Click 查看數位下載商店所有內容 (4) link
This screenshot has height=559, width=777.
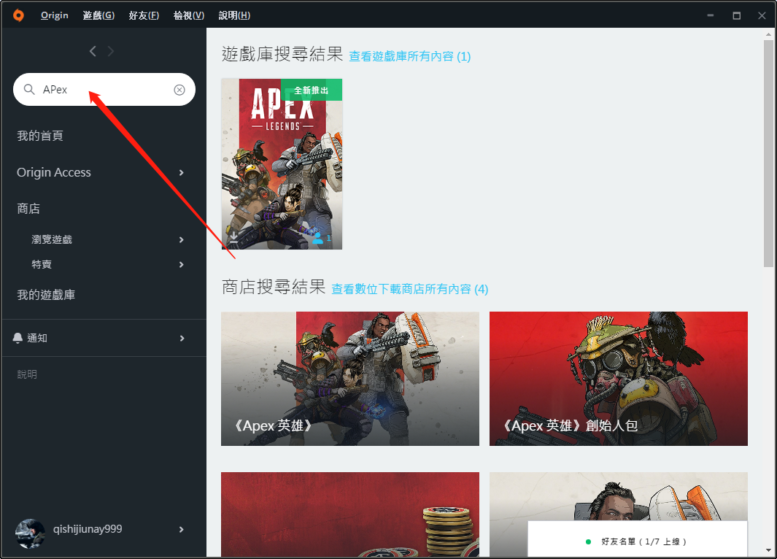coord(410,289)
